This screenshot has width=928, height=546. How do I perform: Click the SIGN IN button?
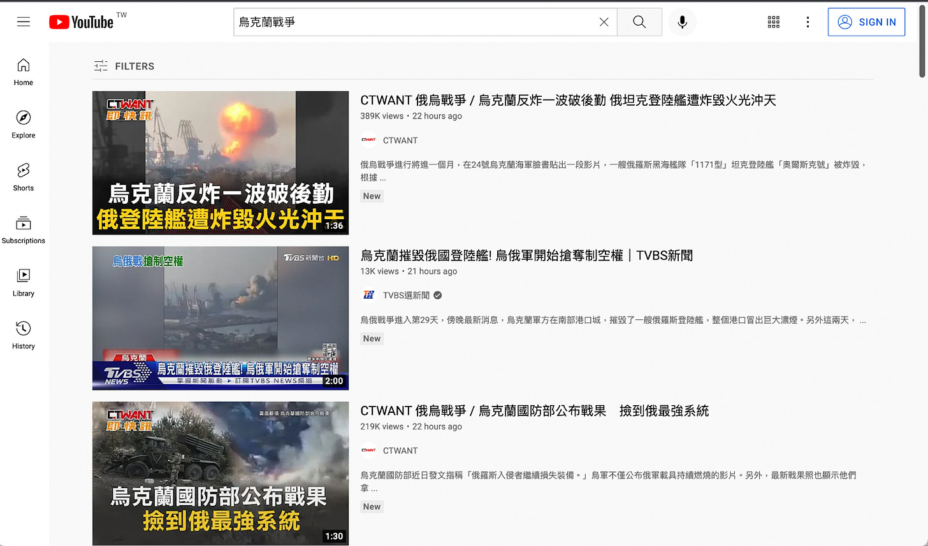866,22
